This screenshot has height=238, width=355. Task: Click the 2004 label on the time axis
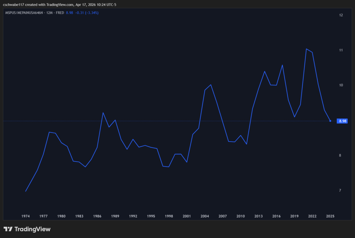[205, 216]
